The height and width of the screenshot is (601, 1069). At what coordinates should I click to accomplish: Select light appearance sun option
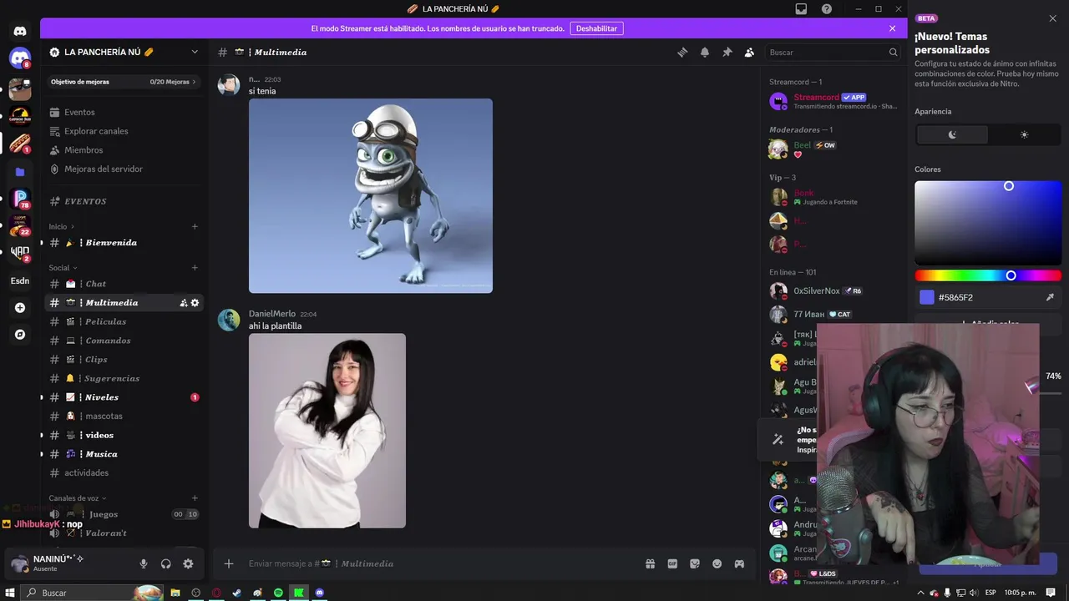[x=1024, y=134]
